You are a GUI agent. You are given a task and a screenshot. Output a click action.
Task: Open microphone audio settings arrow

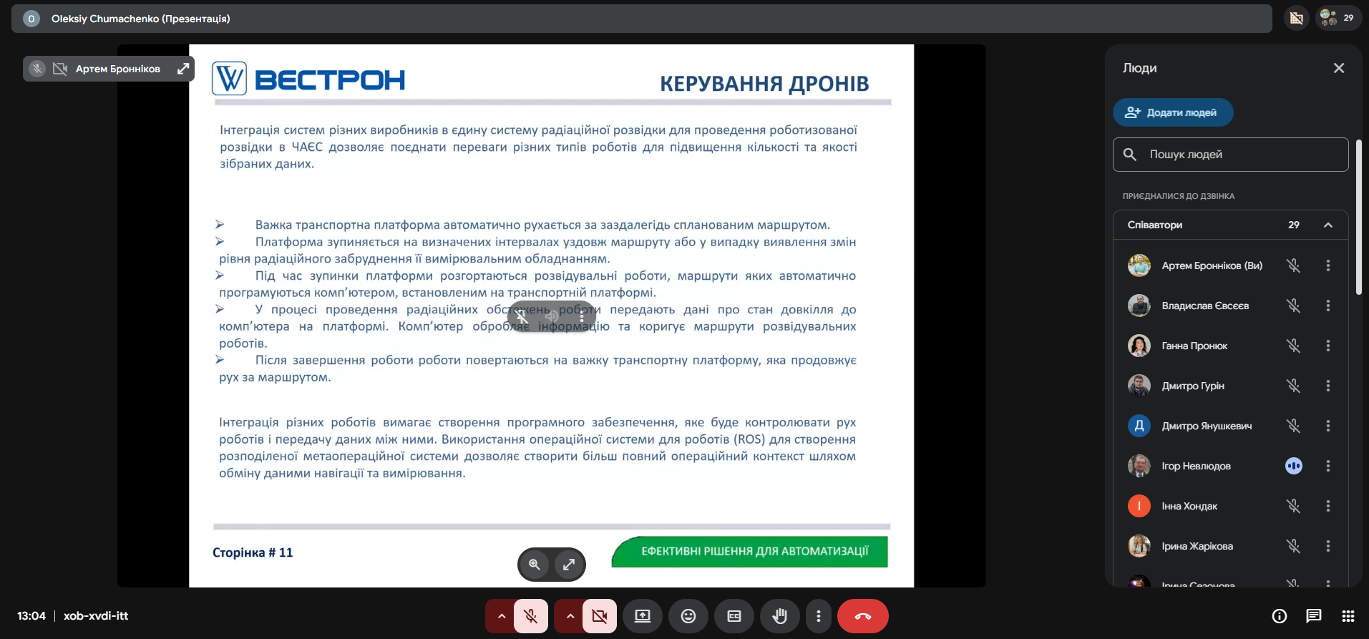point(501,616)
